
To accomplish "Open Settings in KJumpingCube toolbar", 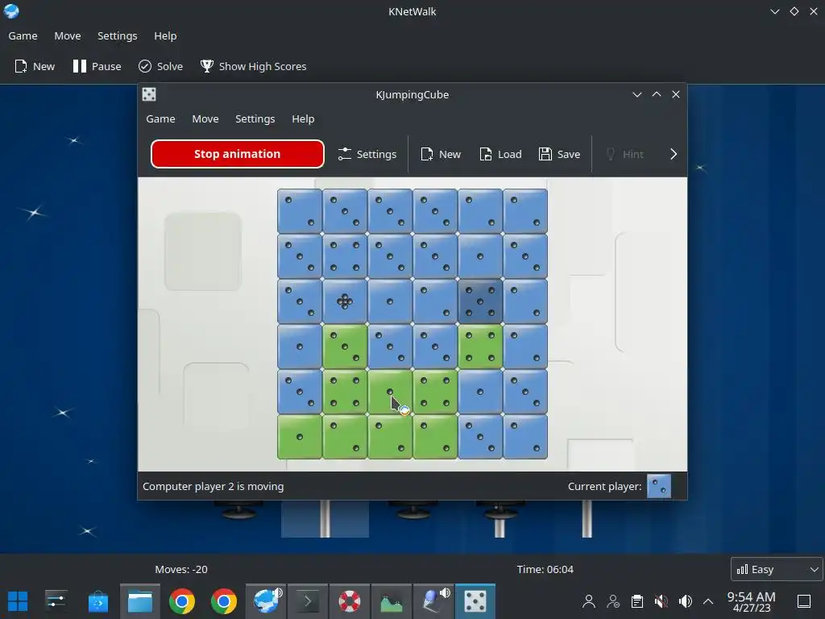I will [367, 154].
